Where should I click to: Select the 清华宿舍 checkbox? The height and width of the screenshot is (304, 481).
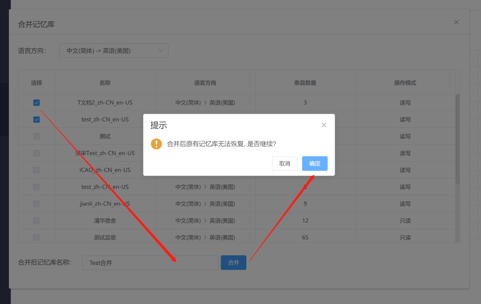[x=36, y=220]
